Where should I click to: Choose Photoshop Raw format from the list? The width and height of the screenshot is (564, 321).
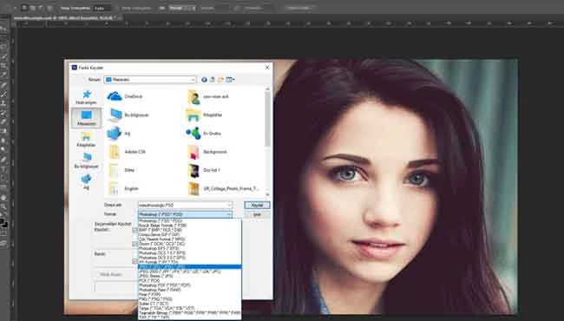tap(189, 290)
